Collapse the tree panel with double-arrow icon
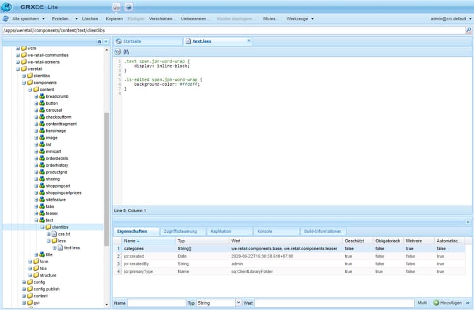This screenshot has width=474, height=310. pos(106,42)
